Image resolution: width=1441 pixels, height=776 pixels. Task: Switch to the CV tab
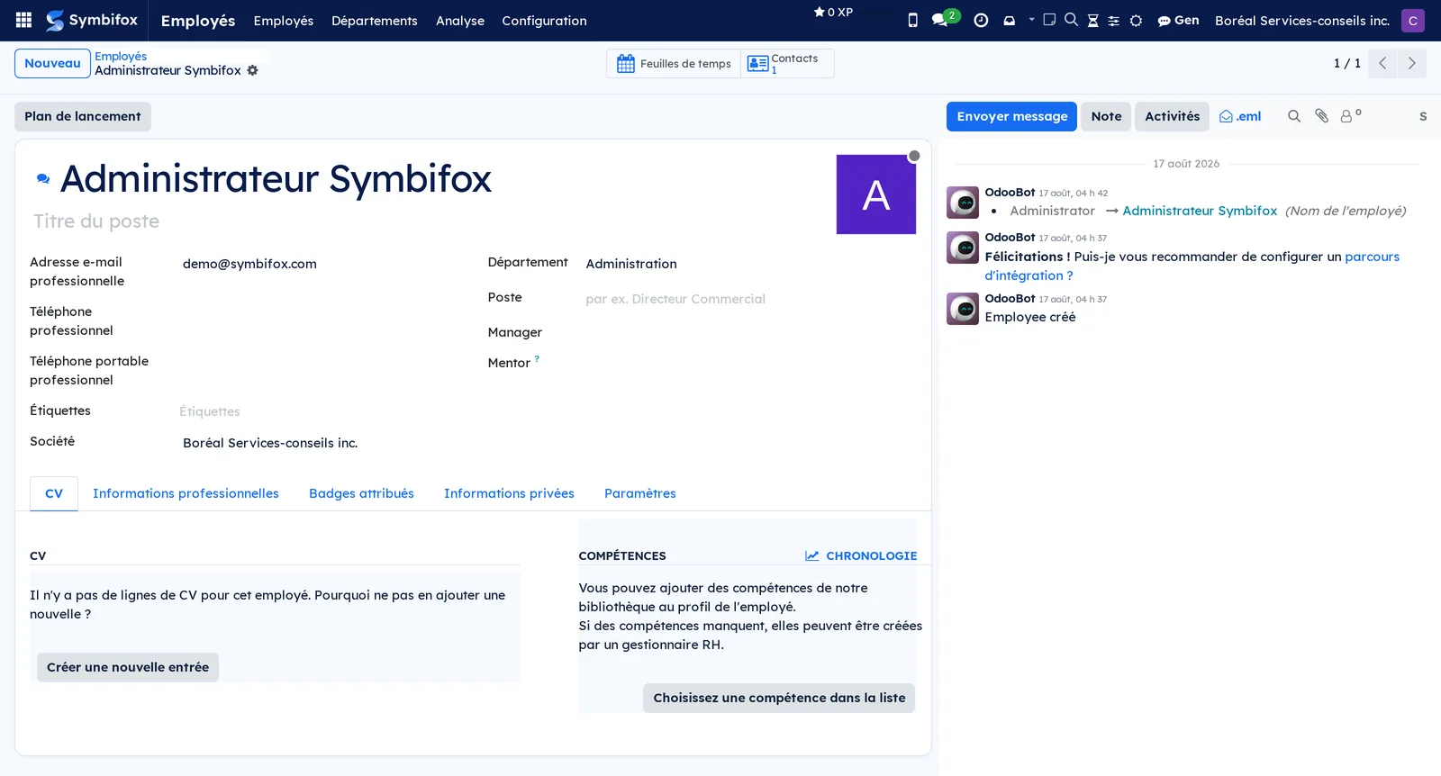54,493
